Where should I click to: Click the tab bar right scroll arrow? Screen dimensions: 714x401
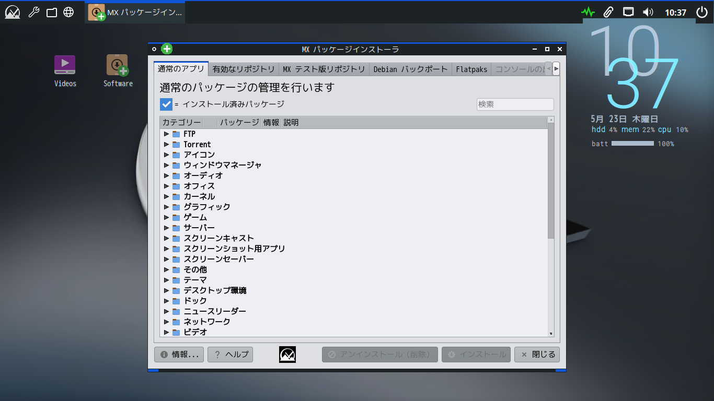coord(556,68)
